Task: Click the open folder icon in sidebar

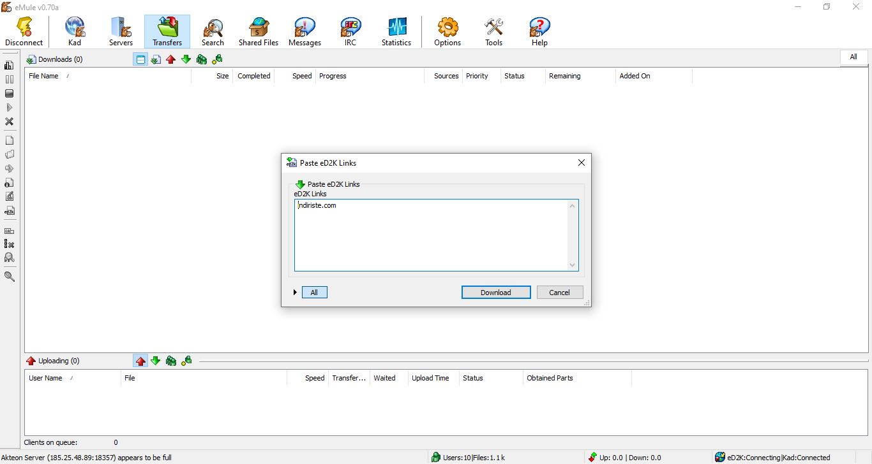Action: click(x=9, y=154)
